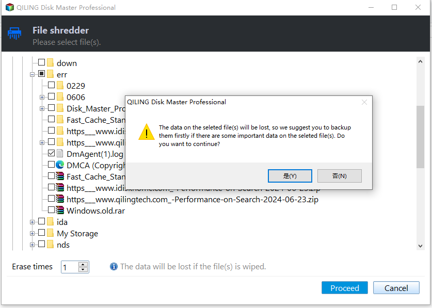Screen dimensions: 432x308
Task: Tick the down folder checkbox
Action: [x=42, y=62]
